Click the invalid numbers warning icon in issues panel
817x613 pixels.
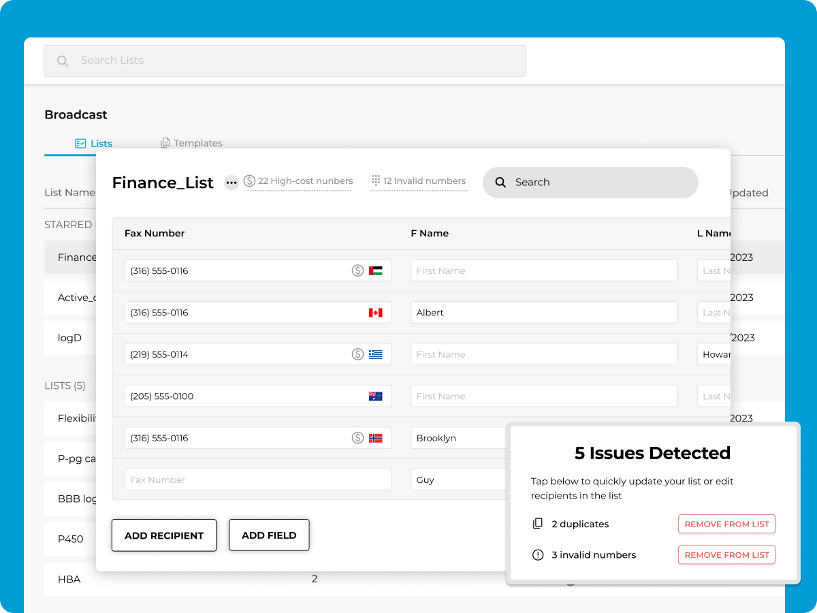tap(538, 555)
